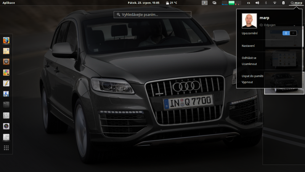Toggle the Upozornění notifications switch
The image size is (305, 172).
pos(290,33)
